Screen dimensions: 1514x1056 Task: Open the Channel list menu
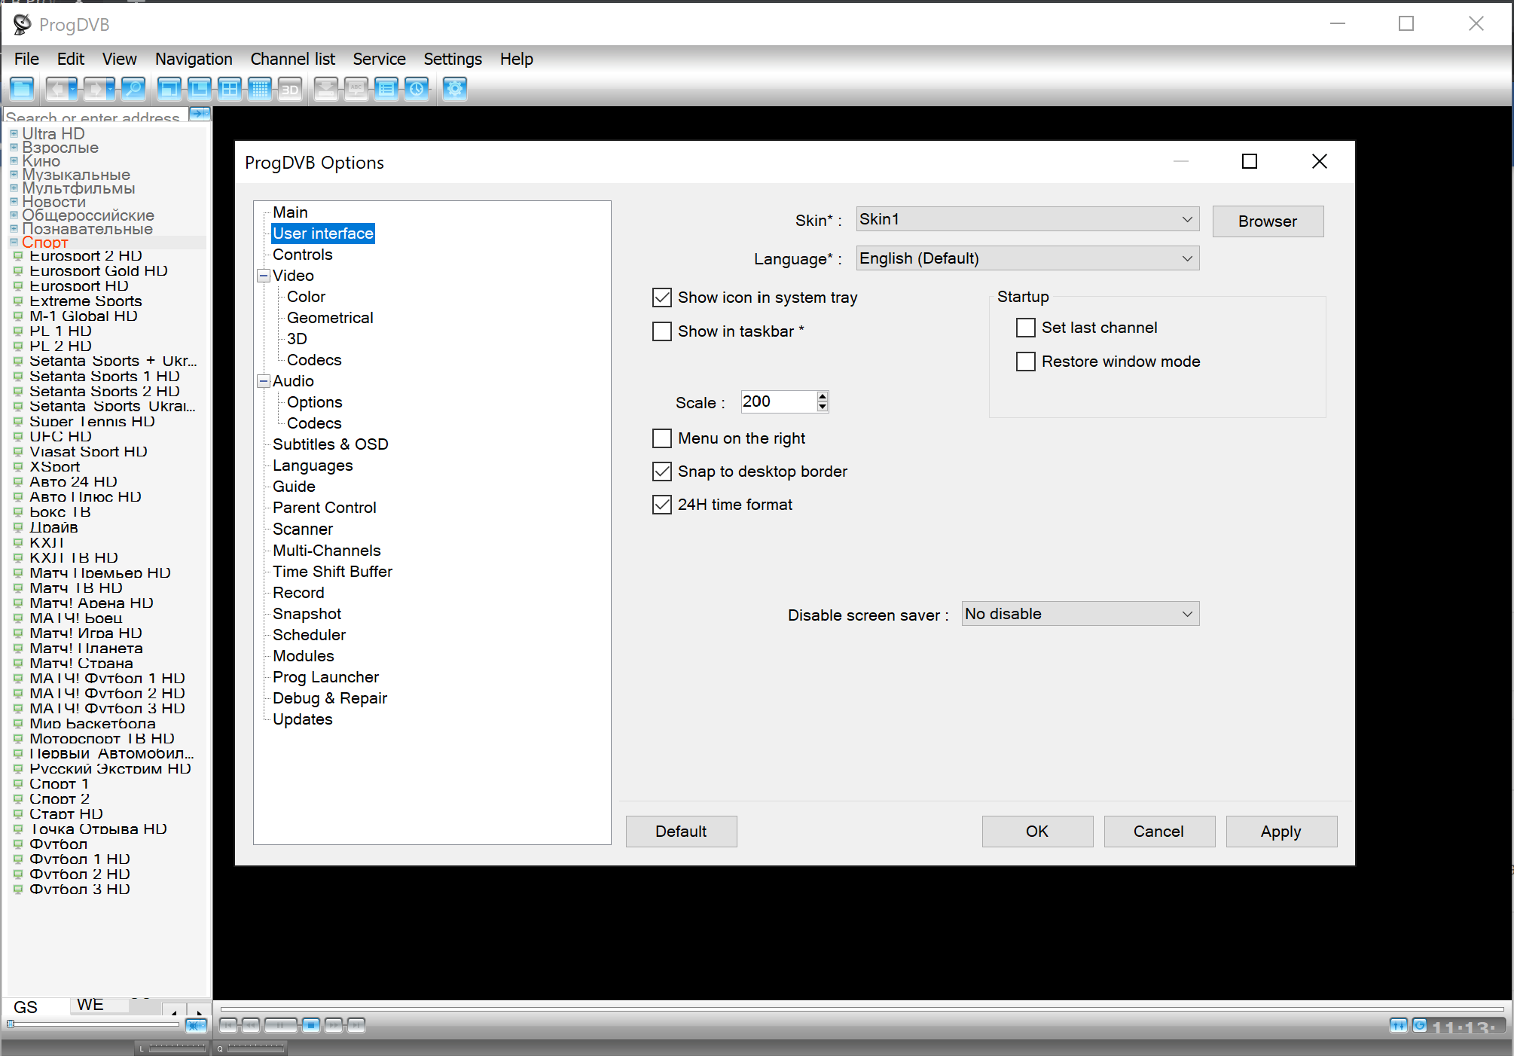coord(292,59)
